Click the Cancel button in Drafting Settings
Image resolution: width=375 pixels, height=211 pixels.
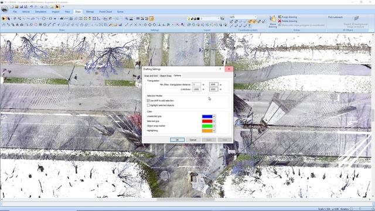pyautogui.click(x=193, y=139)
